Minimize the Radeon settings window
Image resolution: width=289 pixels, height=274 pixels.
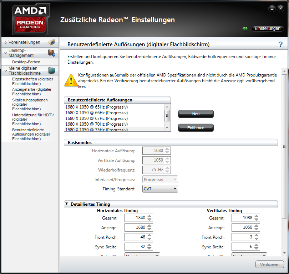pos(272,9)
